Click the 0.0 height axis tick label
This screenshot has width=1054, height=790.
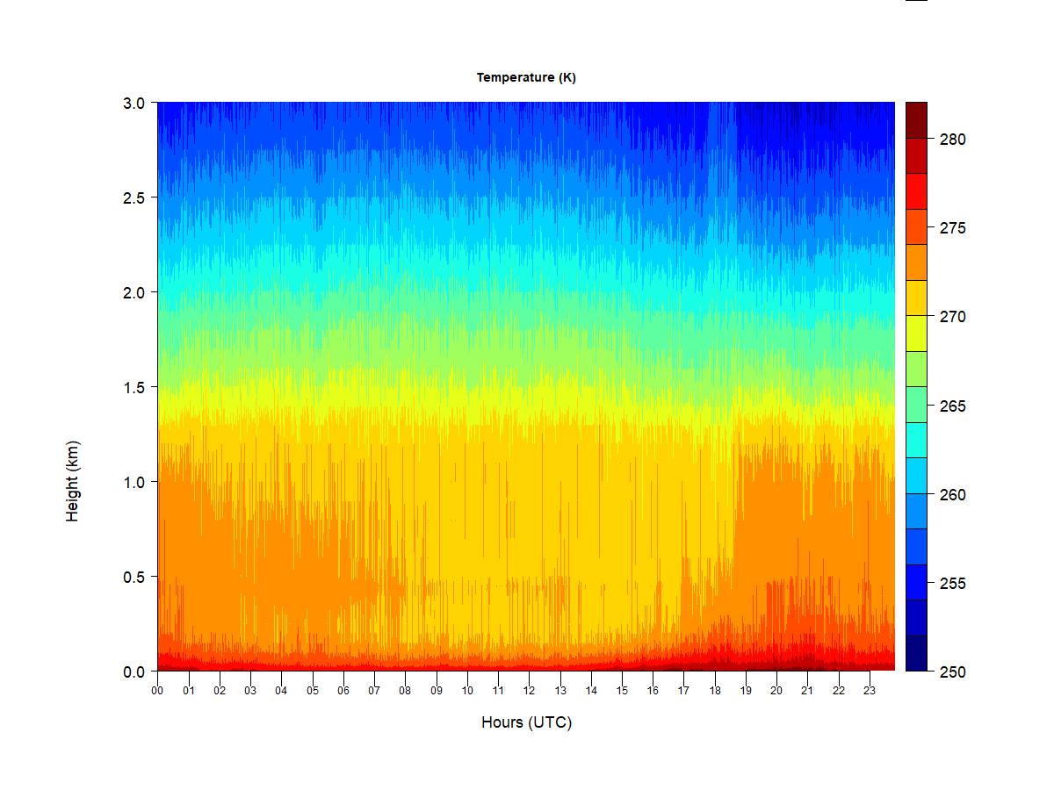point(134,671)
